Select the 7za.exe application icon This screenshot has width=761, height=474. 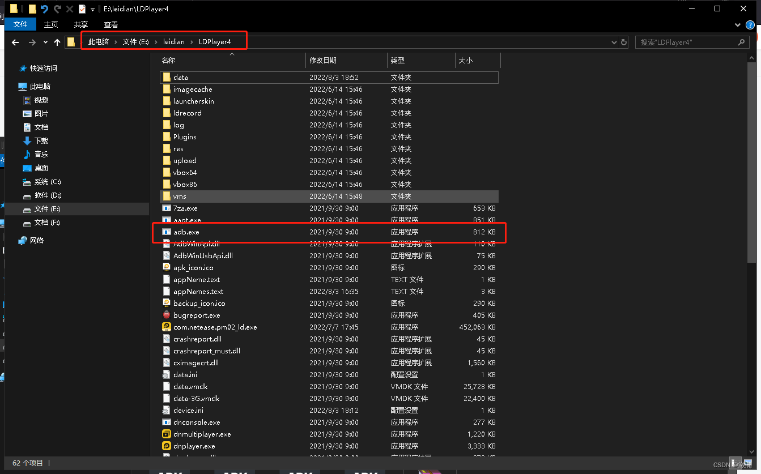167,208
